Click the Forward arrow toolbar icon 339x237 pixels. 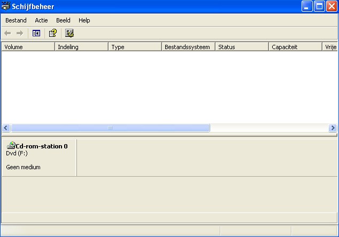20,33
